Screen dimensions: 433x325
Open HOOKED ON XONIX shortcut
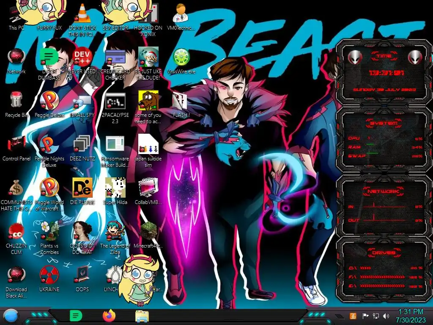click(148, 19)
